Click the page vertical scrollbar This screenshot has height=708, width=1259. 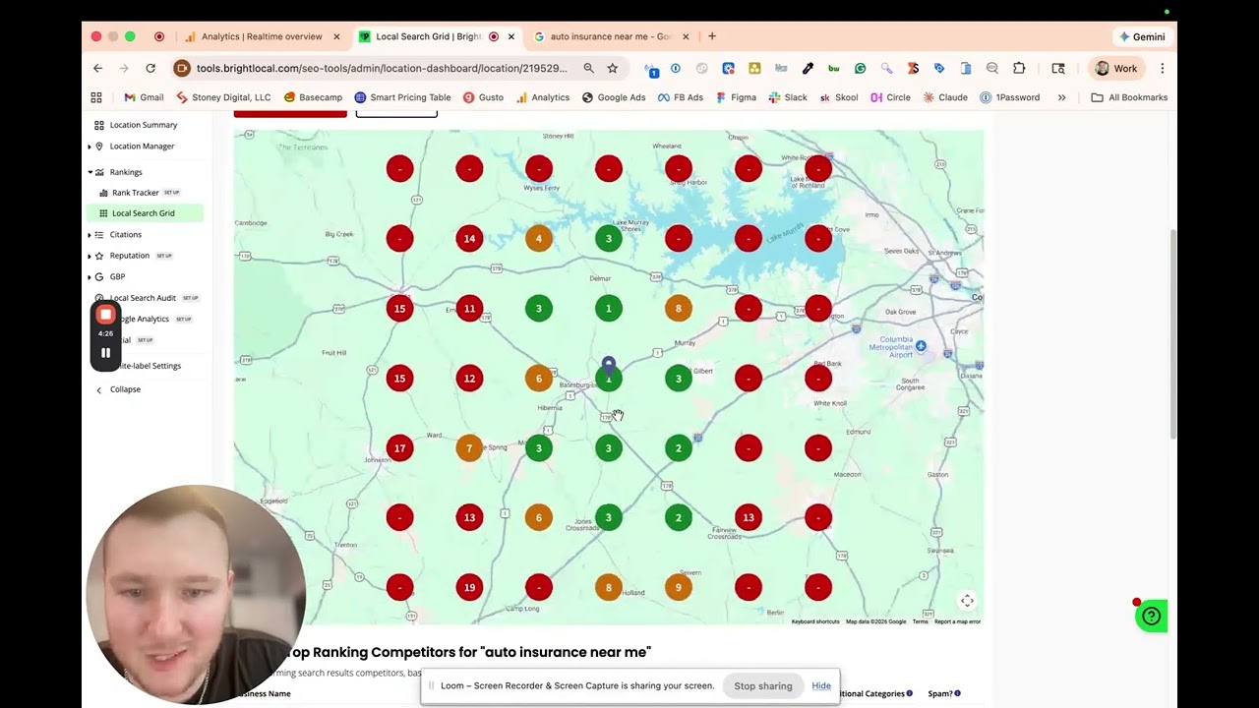(1171, 334)
